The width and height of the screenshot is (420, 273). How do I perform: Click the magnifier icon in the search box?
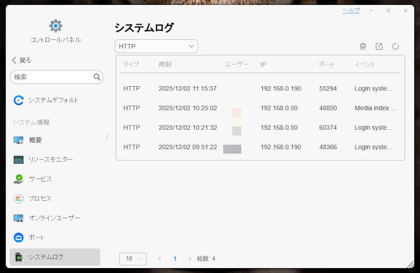[97, 77]
